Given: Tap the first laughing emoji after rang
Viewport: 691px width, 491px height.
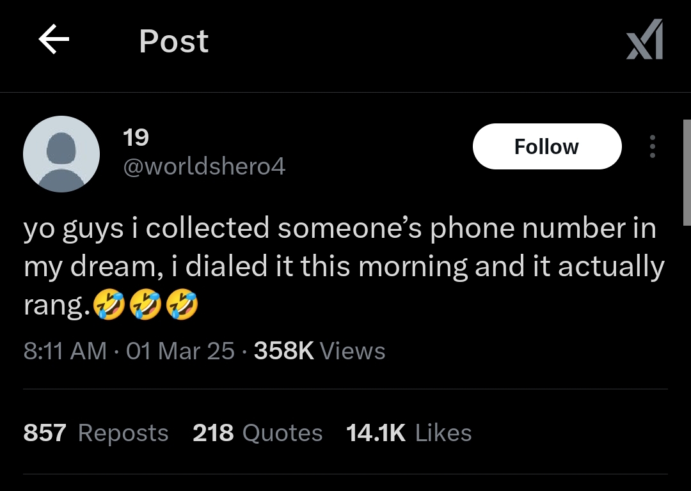Looking at the screenshot, I should pos(109,306).
